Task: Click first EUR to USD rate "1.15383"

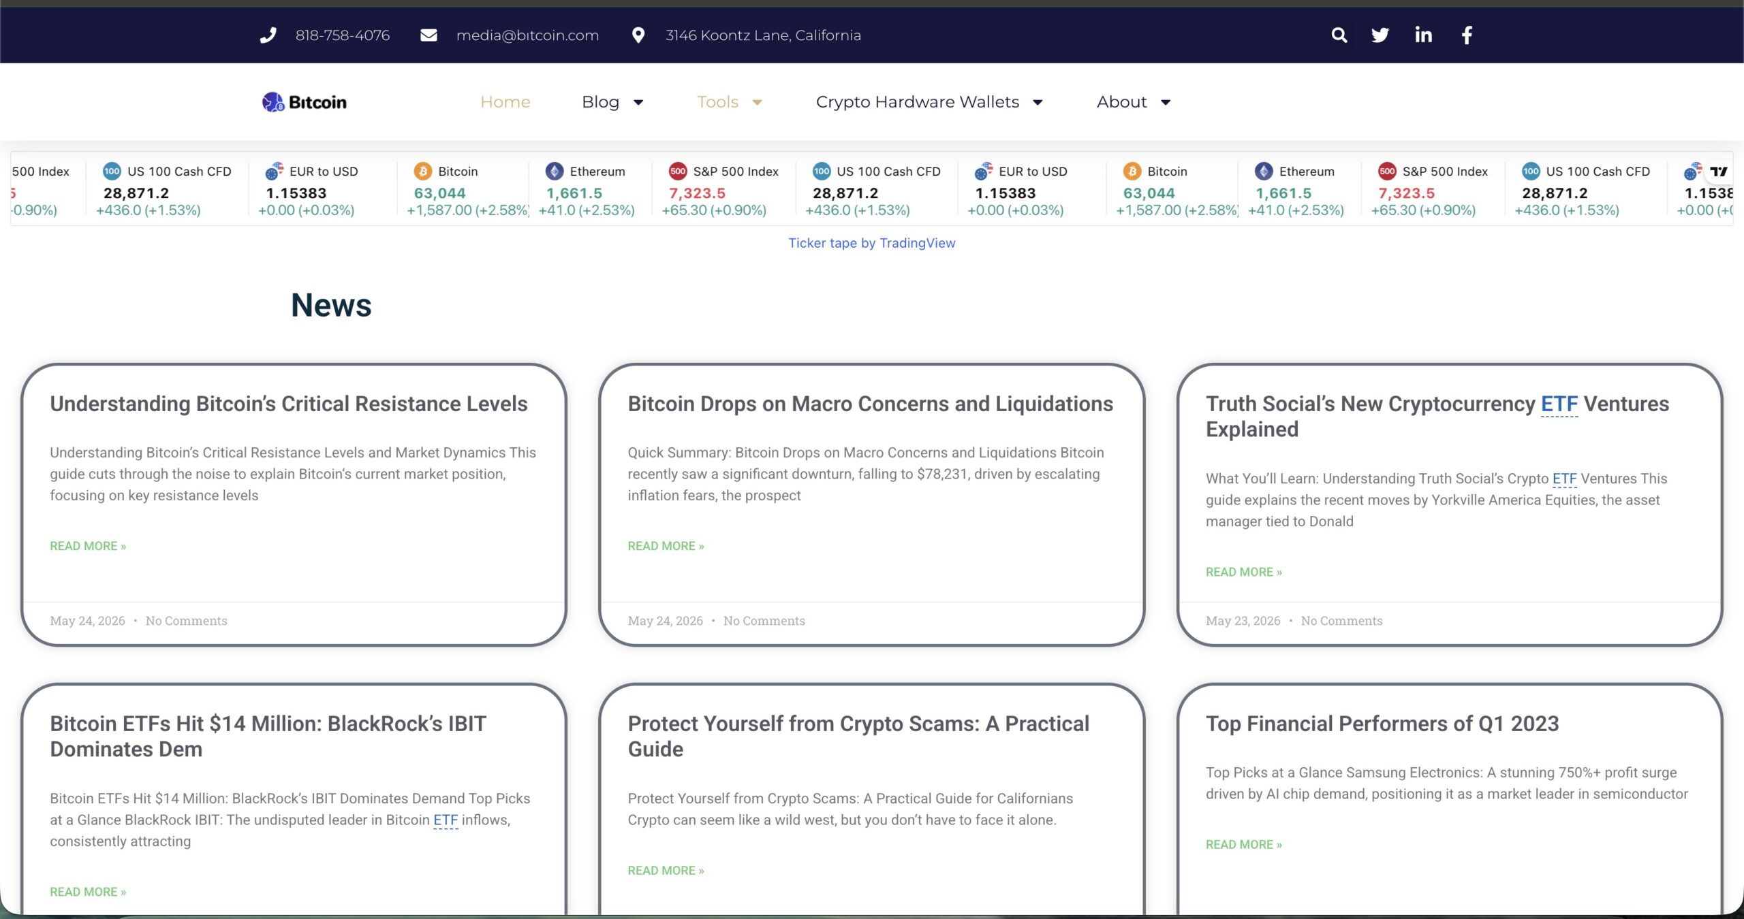Action: click(296, 193)
